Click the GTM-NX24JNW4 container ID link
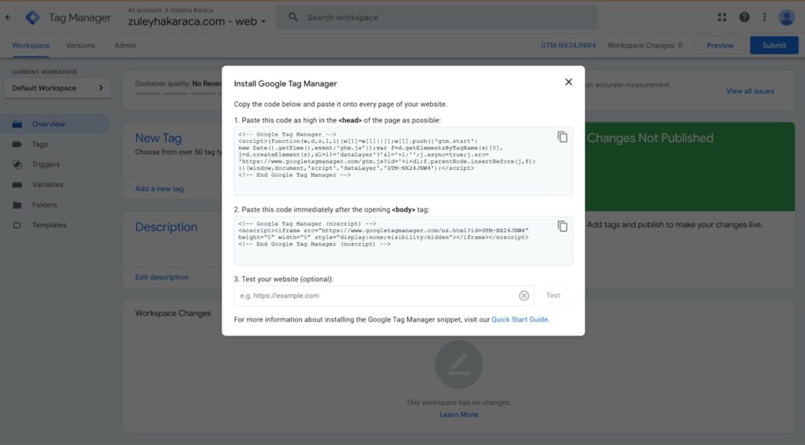Screen dimensions: 805x445 [x=568, y=46]
